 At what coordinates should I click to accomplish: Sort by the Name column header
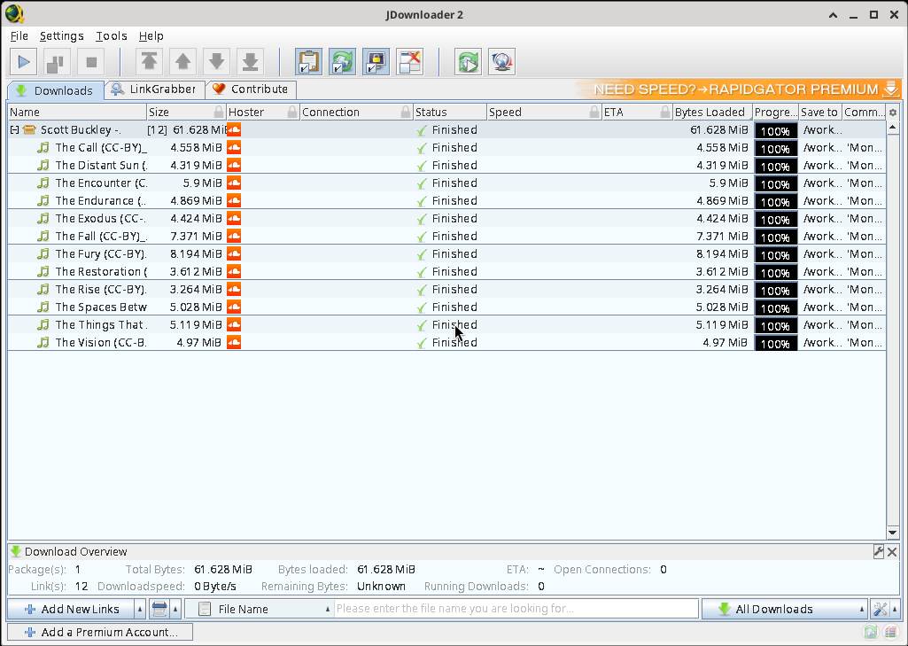76,113
